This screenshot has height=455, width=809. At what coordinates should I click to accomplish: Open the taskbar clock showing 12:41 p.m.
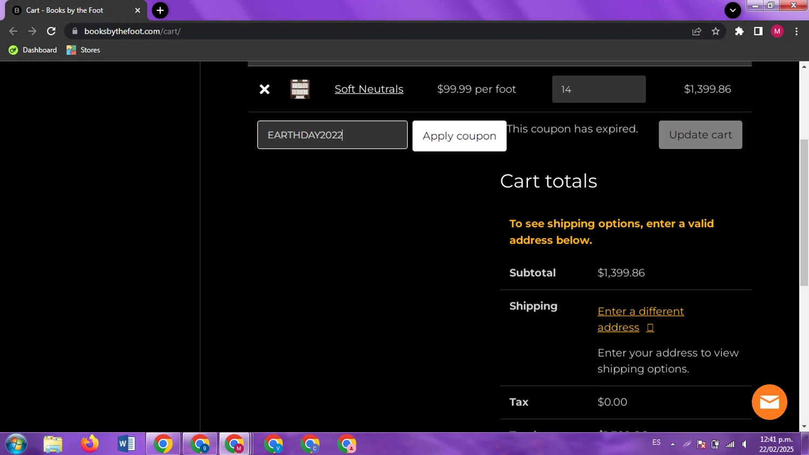[x=776, y=444]
